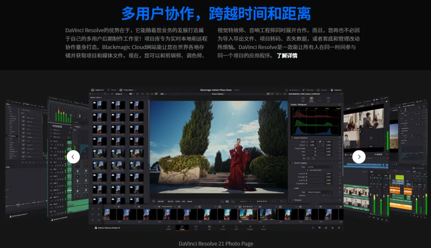
Task: Click the collaboration users icon in bottom bar
Action: pyautogui.click(x=326, y=228)
